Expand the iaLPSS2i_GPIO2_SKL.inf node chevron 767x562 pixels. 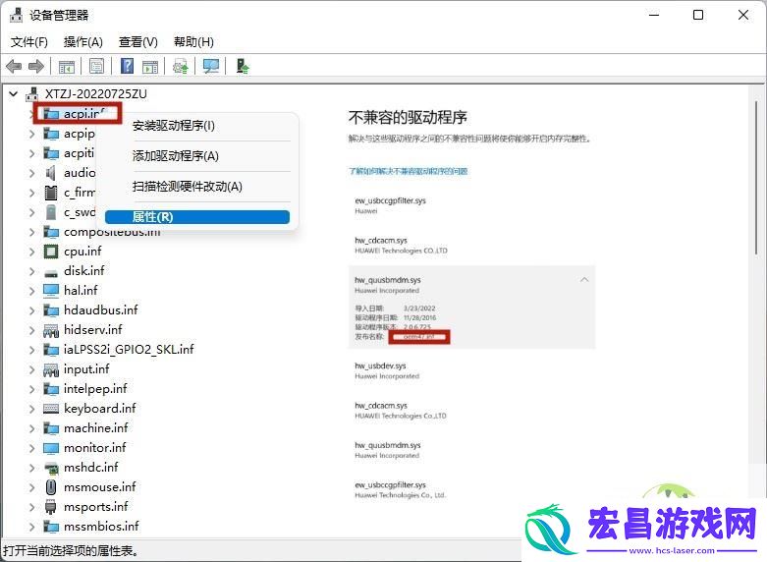click(x=31, y=350)
